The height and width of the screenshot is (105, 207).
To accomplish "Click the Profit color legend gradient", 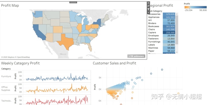I will point(195,7).
